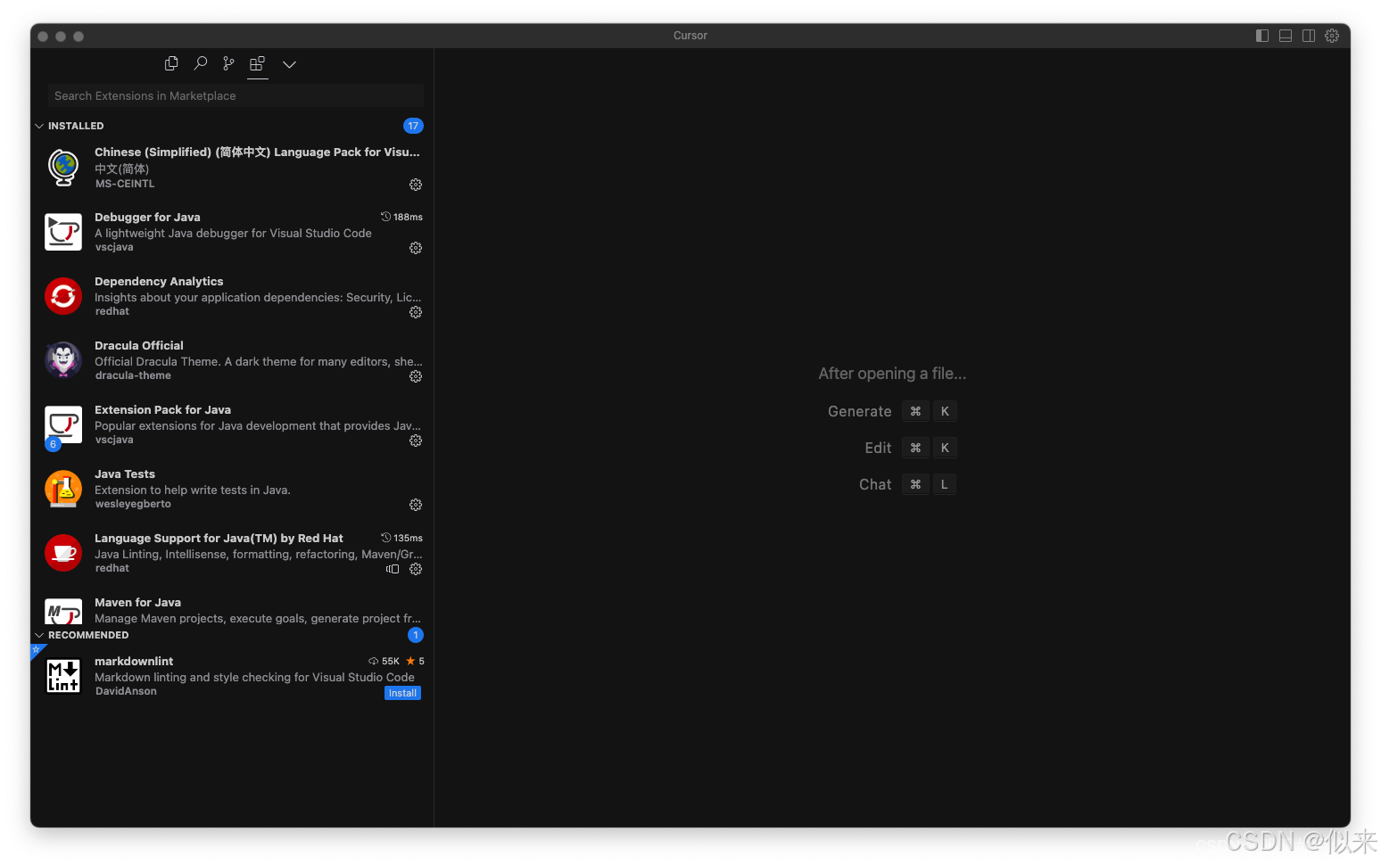
Task: Click the DavidAnson publisher name
Action: click(126, 691)
